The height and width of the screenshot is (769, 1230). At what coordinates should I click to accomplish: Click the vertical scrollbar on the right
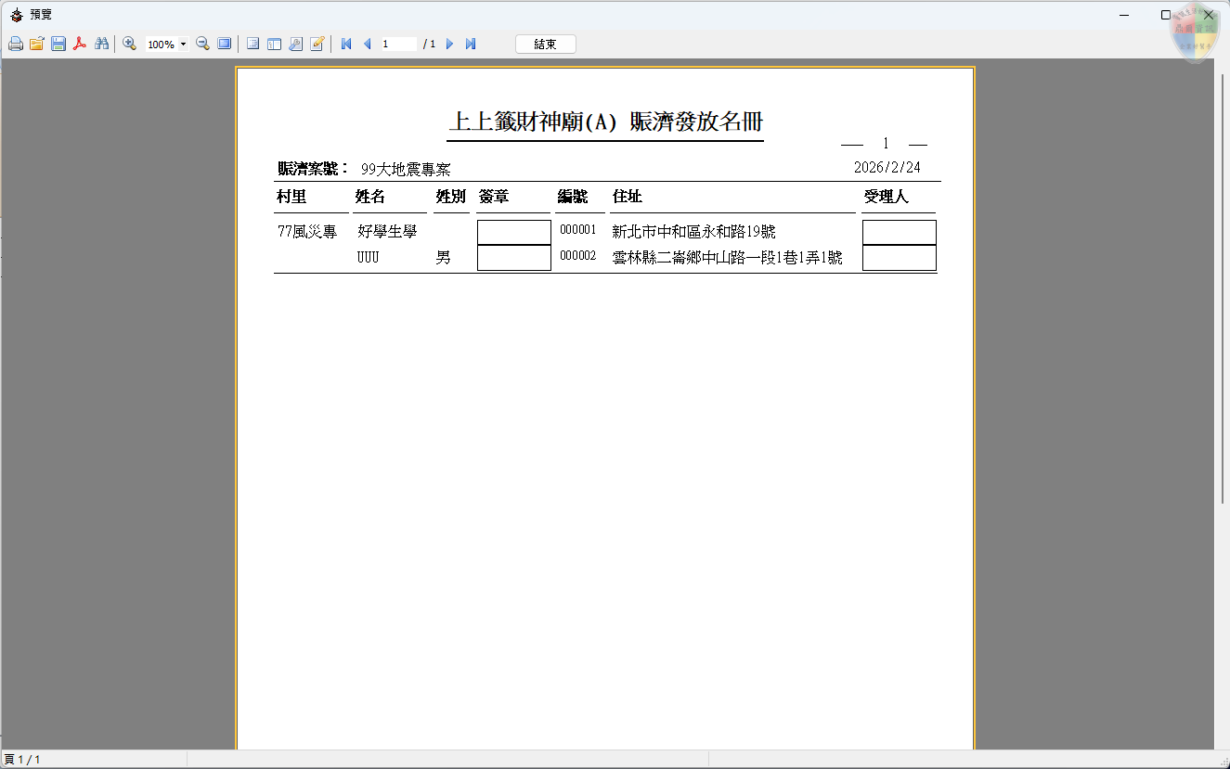click(x=1222, y=278)
